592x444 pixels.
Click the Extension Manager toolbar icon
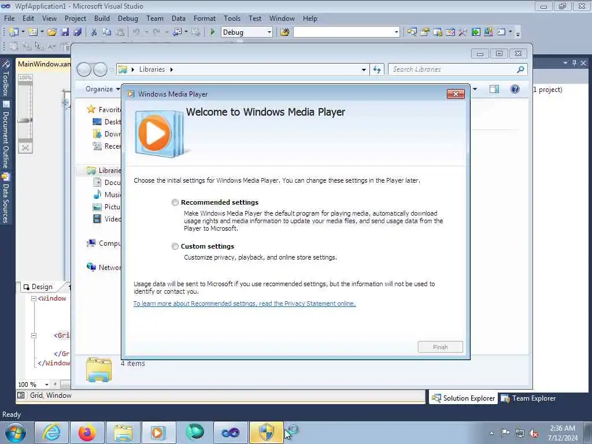[488, 32]
